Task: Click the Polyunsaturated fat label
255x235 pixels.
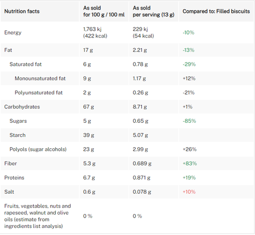Action: (39, 93)
